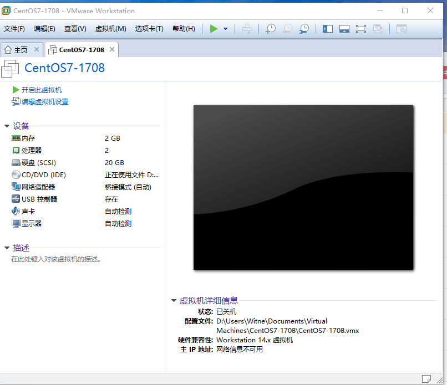Click the 2 GB memory value
The width and height of the screenshot is (447, 385).
pyautogui.click(x=113, y=138)
